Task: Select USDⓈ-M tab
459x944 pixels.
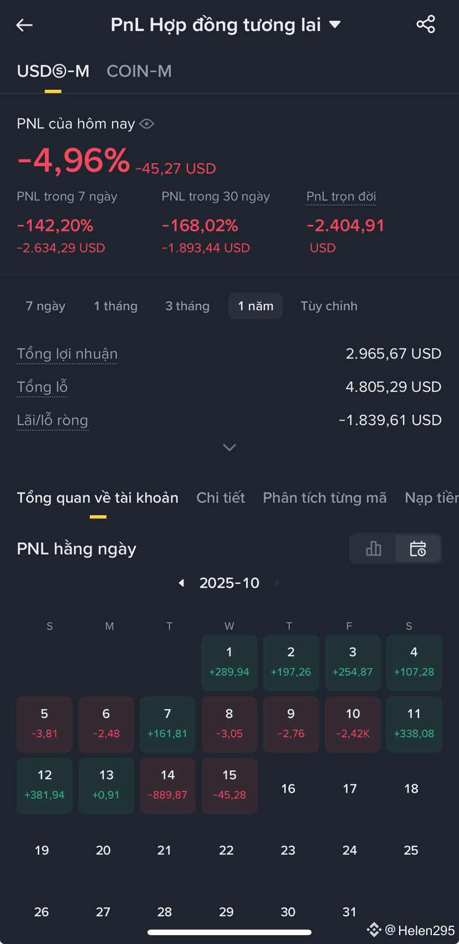Action: [53, 71]
